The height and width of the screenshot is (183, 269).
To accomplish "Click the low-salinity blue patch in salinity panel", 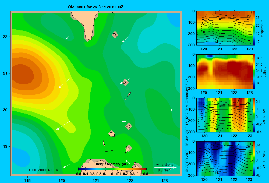I will coord(210,56).
